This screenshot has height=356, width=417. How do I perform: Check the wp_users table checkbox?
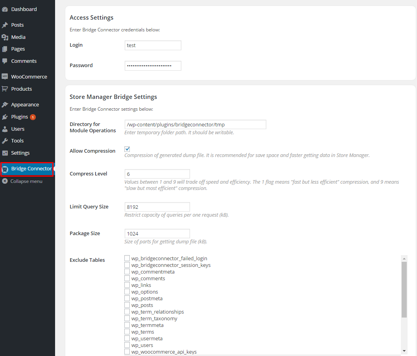point(127,345)
